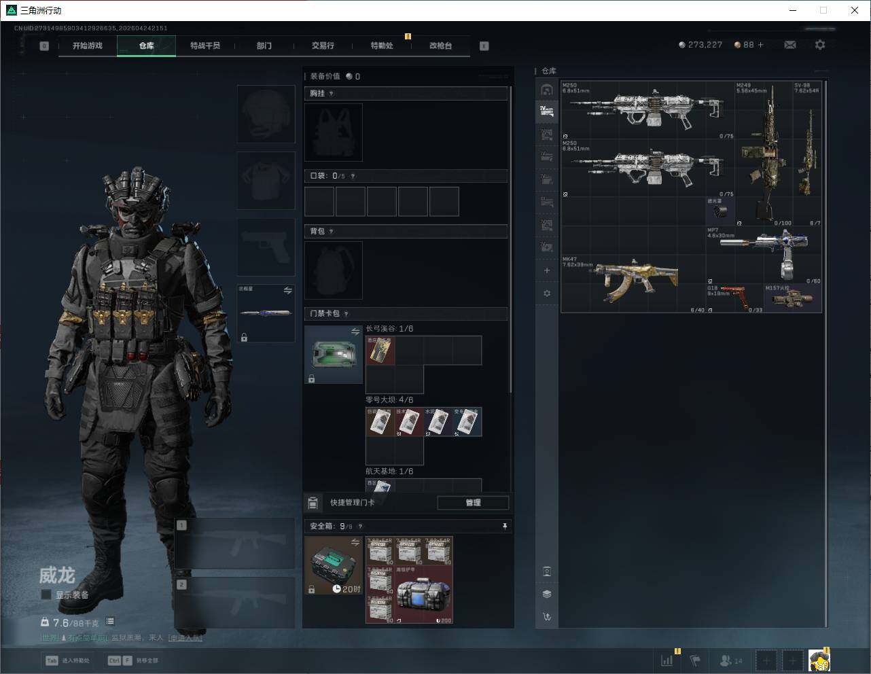Click the small square icon left of 开始游戏

[x=44, y=46]
